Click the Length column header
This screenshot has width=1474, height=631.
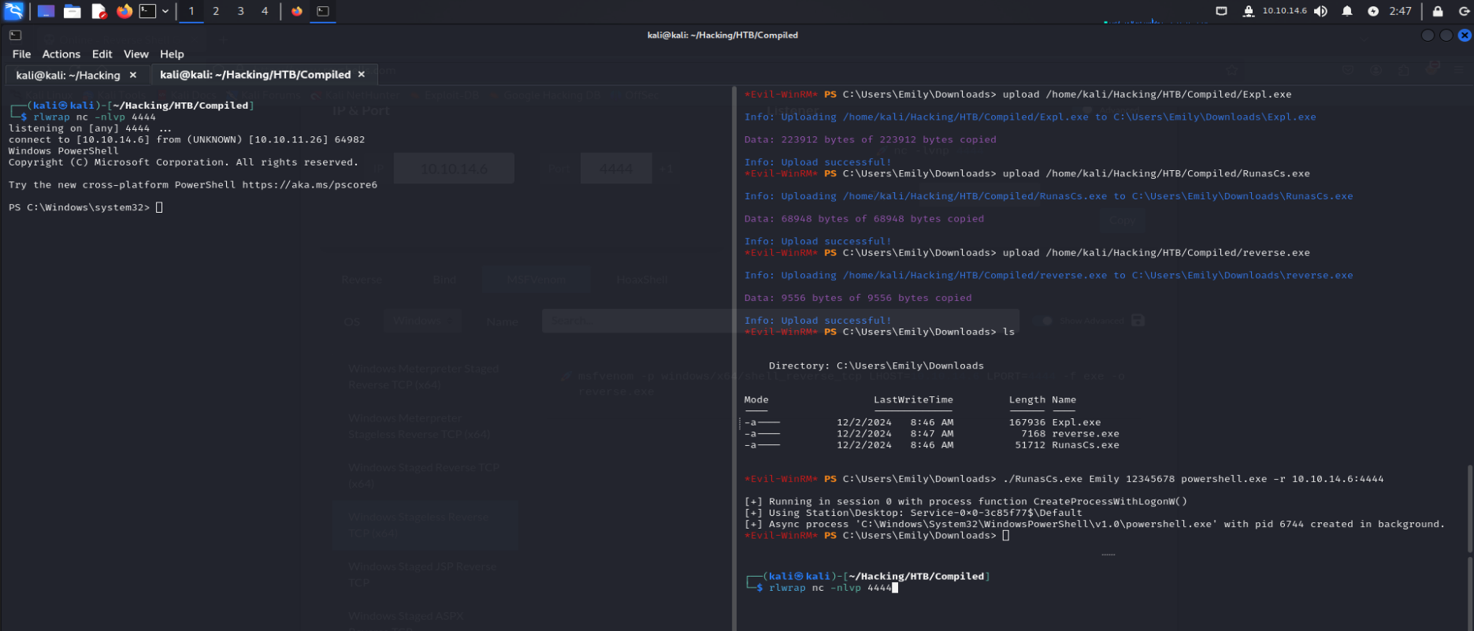pos(1027,399)
